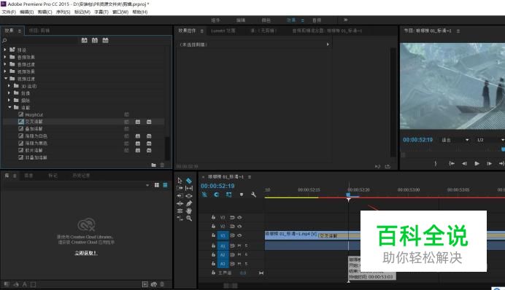Screen dimensions: 505x290
Task: Toggle the eye icon on track V1
Action: 239,235
